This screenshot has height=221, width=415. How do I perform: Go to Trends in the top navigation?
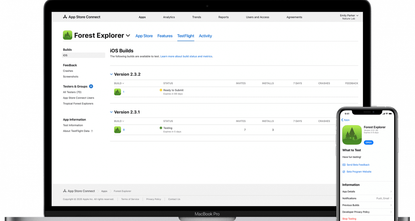197,17
